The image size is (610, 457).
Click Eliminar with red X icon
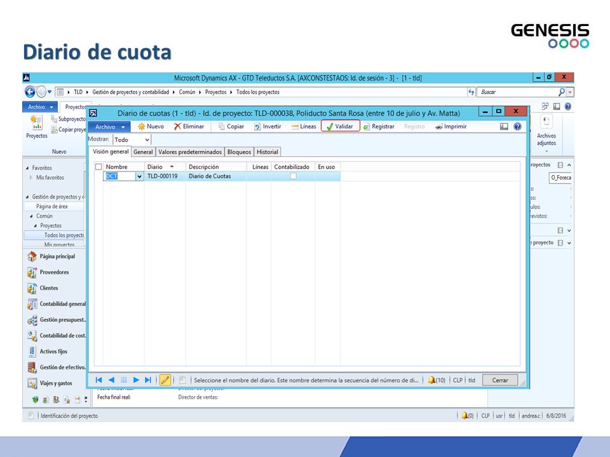click(189, 126)
